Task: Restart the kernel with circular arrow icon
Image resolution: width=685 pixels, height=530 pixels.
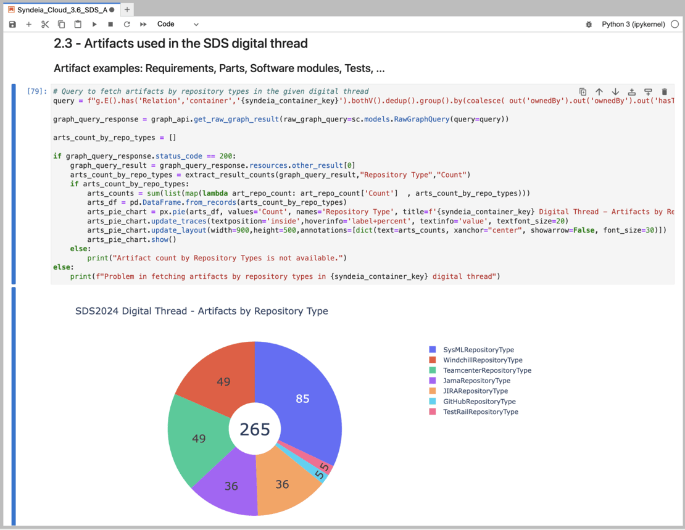Action: [x=127, y=25]
